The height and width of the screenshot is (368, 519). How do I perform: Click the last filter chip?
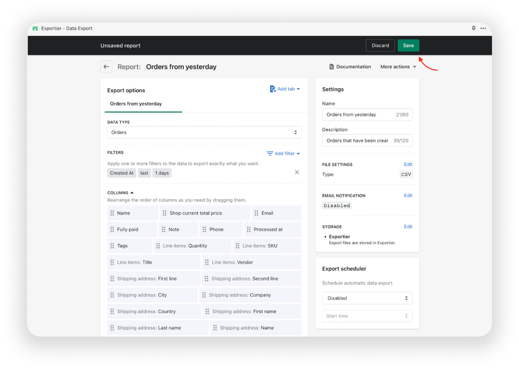pos(144,173)
